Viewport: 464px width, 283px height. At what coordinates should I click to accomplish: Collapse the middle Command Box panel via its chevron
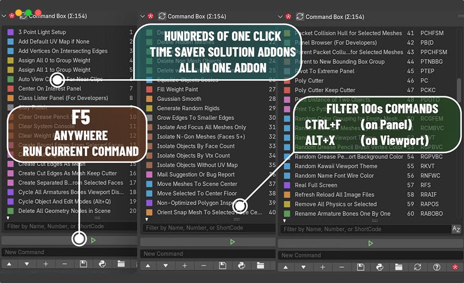click(x=142, y=16)
